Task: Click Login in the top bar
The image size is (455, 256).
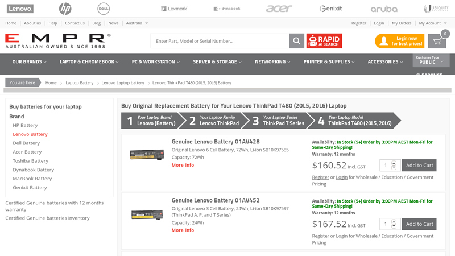Action: [379, 23]
